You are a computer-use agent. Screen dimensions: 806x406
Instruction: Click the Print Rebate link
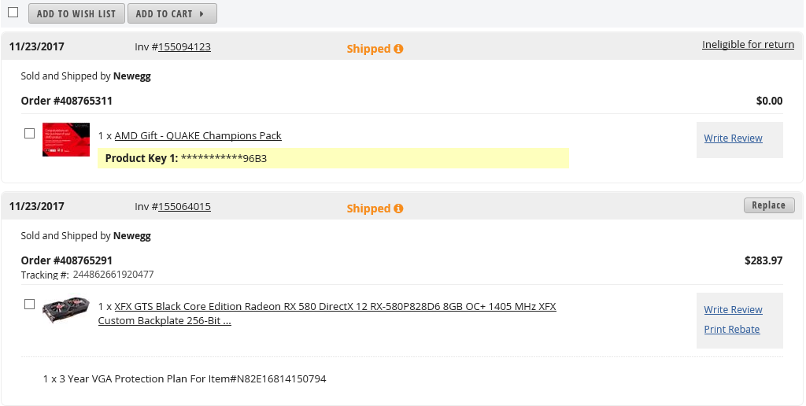click(x=732, y=330)
